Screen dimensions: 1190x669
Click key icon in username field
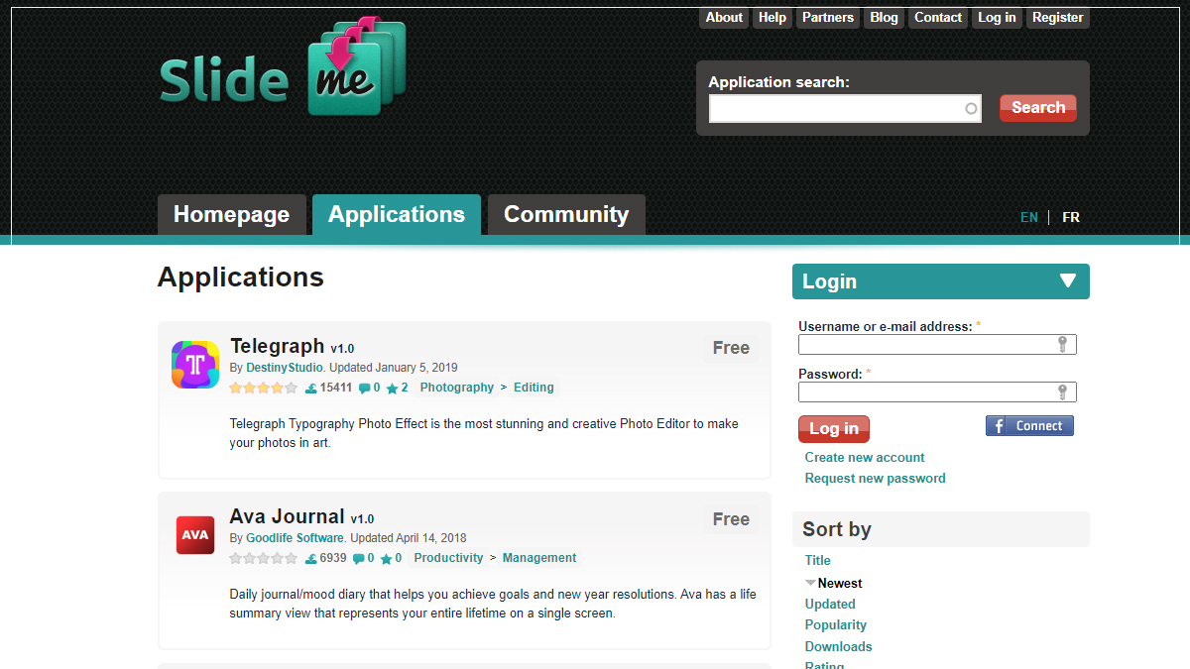(1062, 345)
